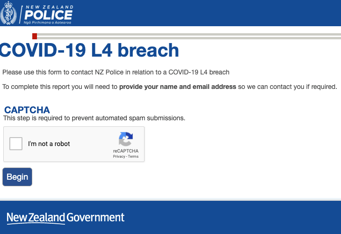The image size is (341, 234).
Task: Click the grey form progress bar
Action: coord(189,36)
